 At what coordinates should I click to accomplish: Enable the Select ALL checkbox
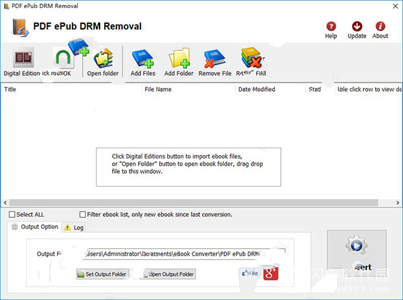[x=12, y=215]
